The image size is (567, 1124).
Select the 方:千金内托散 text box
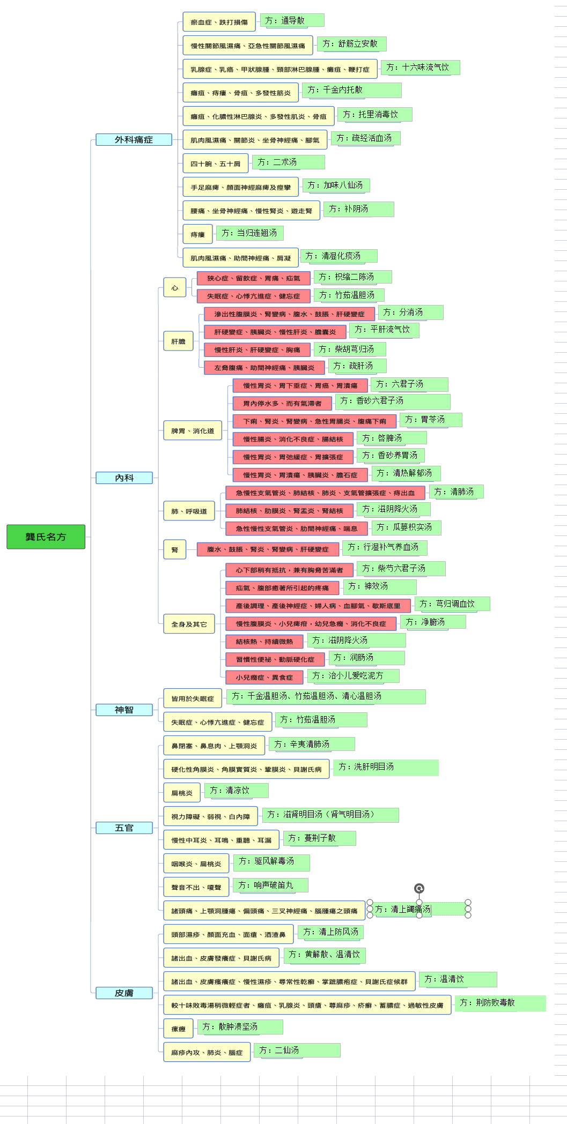tap(352, 90)
